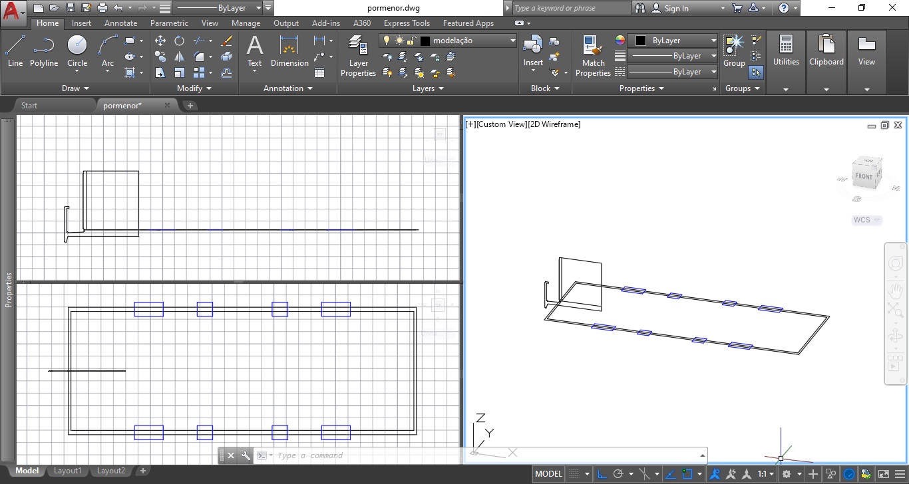The width and height of the screenshot is (909, 484).
Task: Toggle drawing grid display in status bar
Action: pyautogui.click(x=574, y=474)
